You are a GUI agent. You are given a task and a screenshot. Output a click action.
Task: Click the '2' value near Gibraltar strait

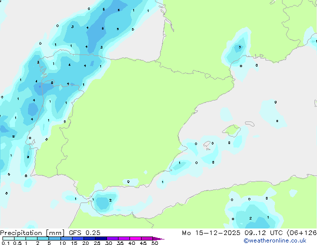110,200
